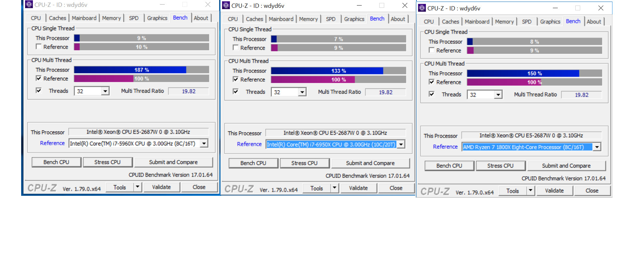Click Submit and Compare in right window

(566, 166)
